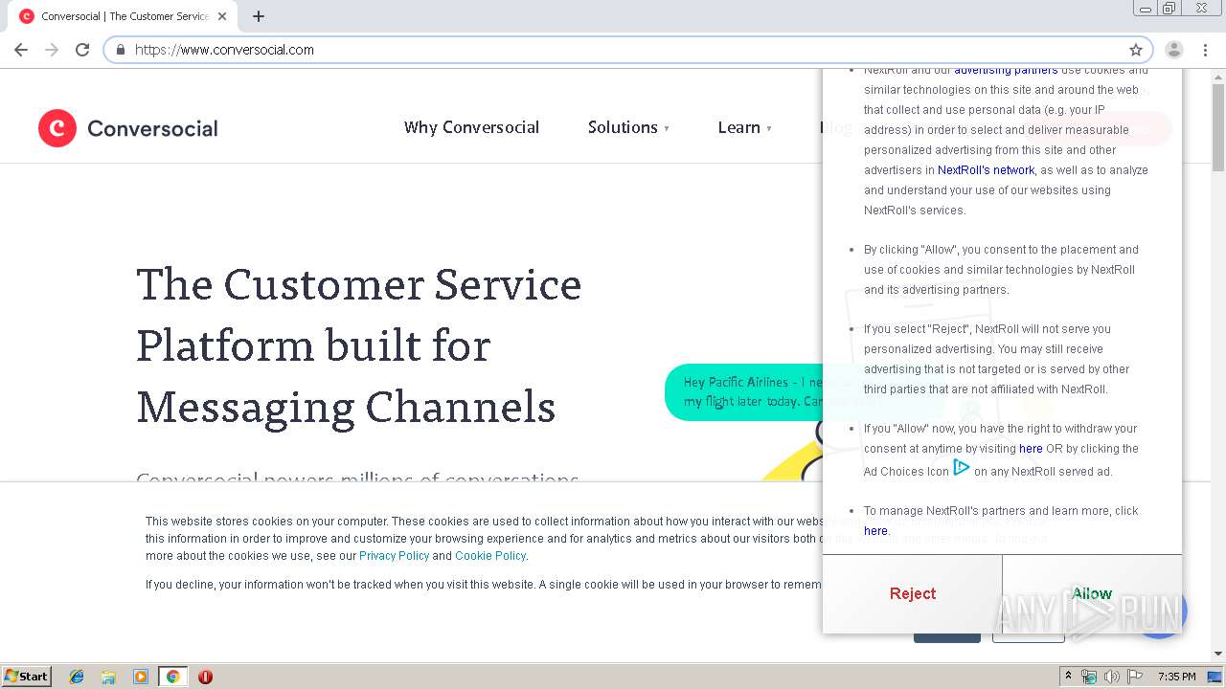The width and height of the screenshot is (1226, 689).
Task: Click 'here' link to manage NextRoll's partners
Action: (875, 531)
